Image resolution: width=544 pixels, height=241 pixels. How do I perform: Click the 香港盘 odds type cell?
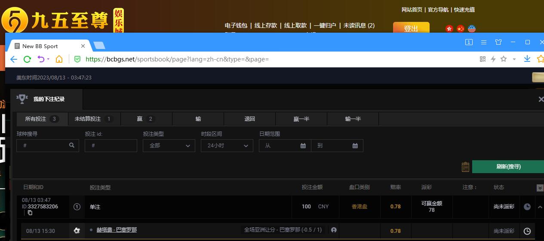click(x=360, y=207)
